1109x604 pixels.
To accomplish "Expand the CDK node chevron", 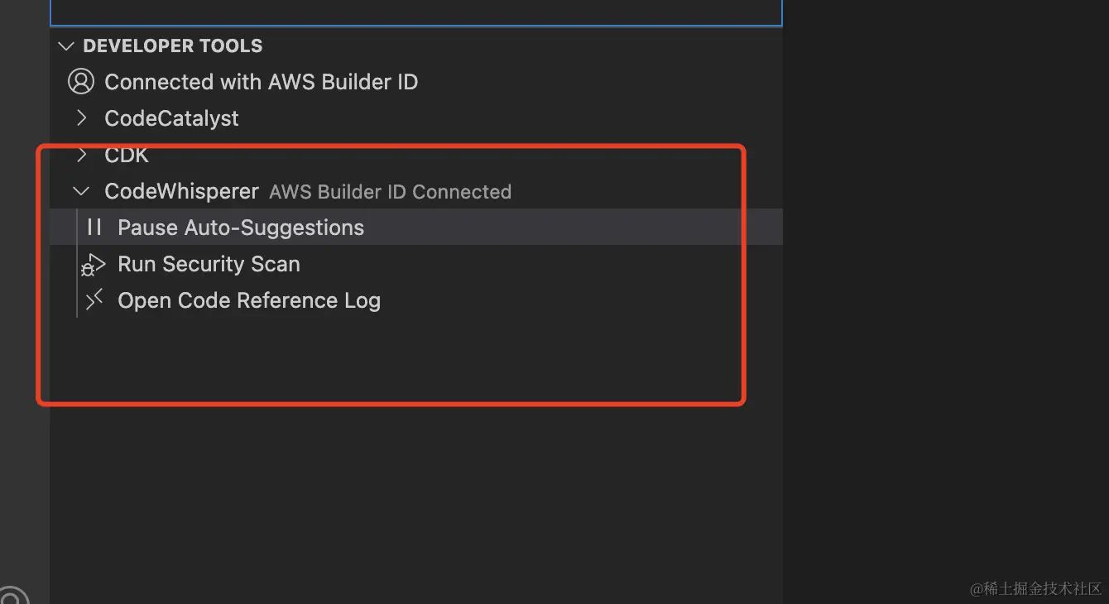I will coord(81,155).
